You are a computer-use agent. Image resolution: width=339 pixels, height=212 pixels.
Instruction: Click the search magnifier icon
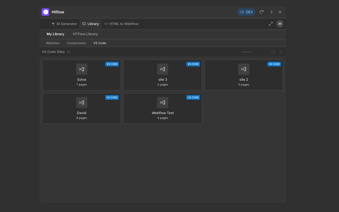[273, 52]
